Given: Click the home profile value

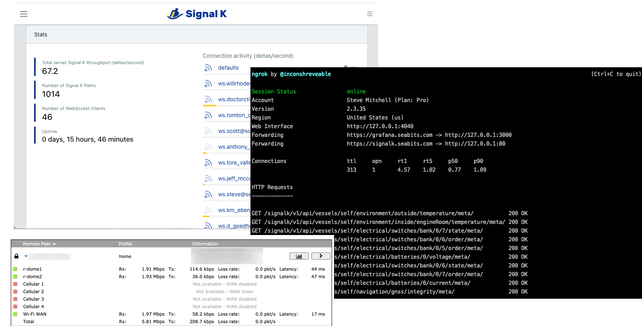Looking at the screenshot, I should point(125,256).
